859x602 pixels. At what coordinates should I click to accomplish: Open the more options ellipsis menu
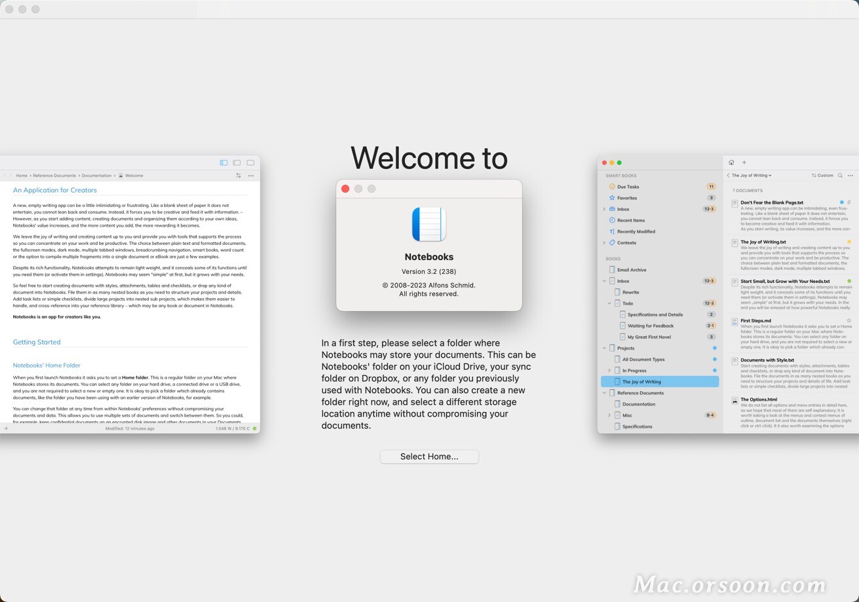pos(851,176)
